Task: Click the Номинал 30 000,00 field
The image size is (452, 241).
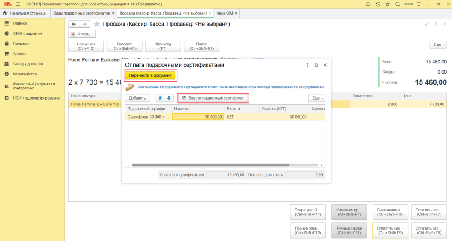Action: (198, 117)
